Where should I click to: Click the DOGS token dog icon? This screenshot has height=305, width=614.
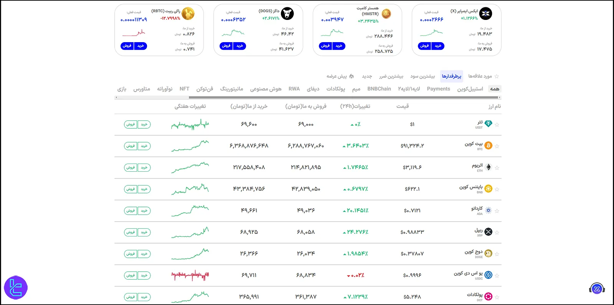287,14
